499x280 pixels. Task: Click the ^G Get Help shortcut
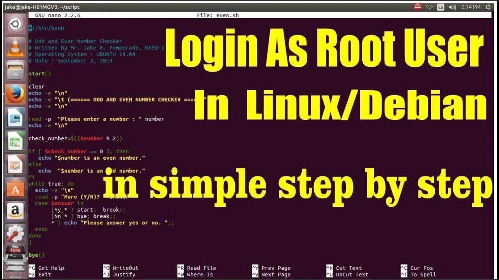(x=46, y=268)
